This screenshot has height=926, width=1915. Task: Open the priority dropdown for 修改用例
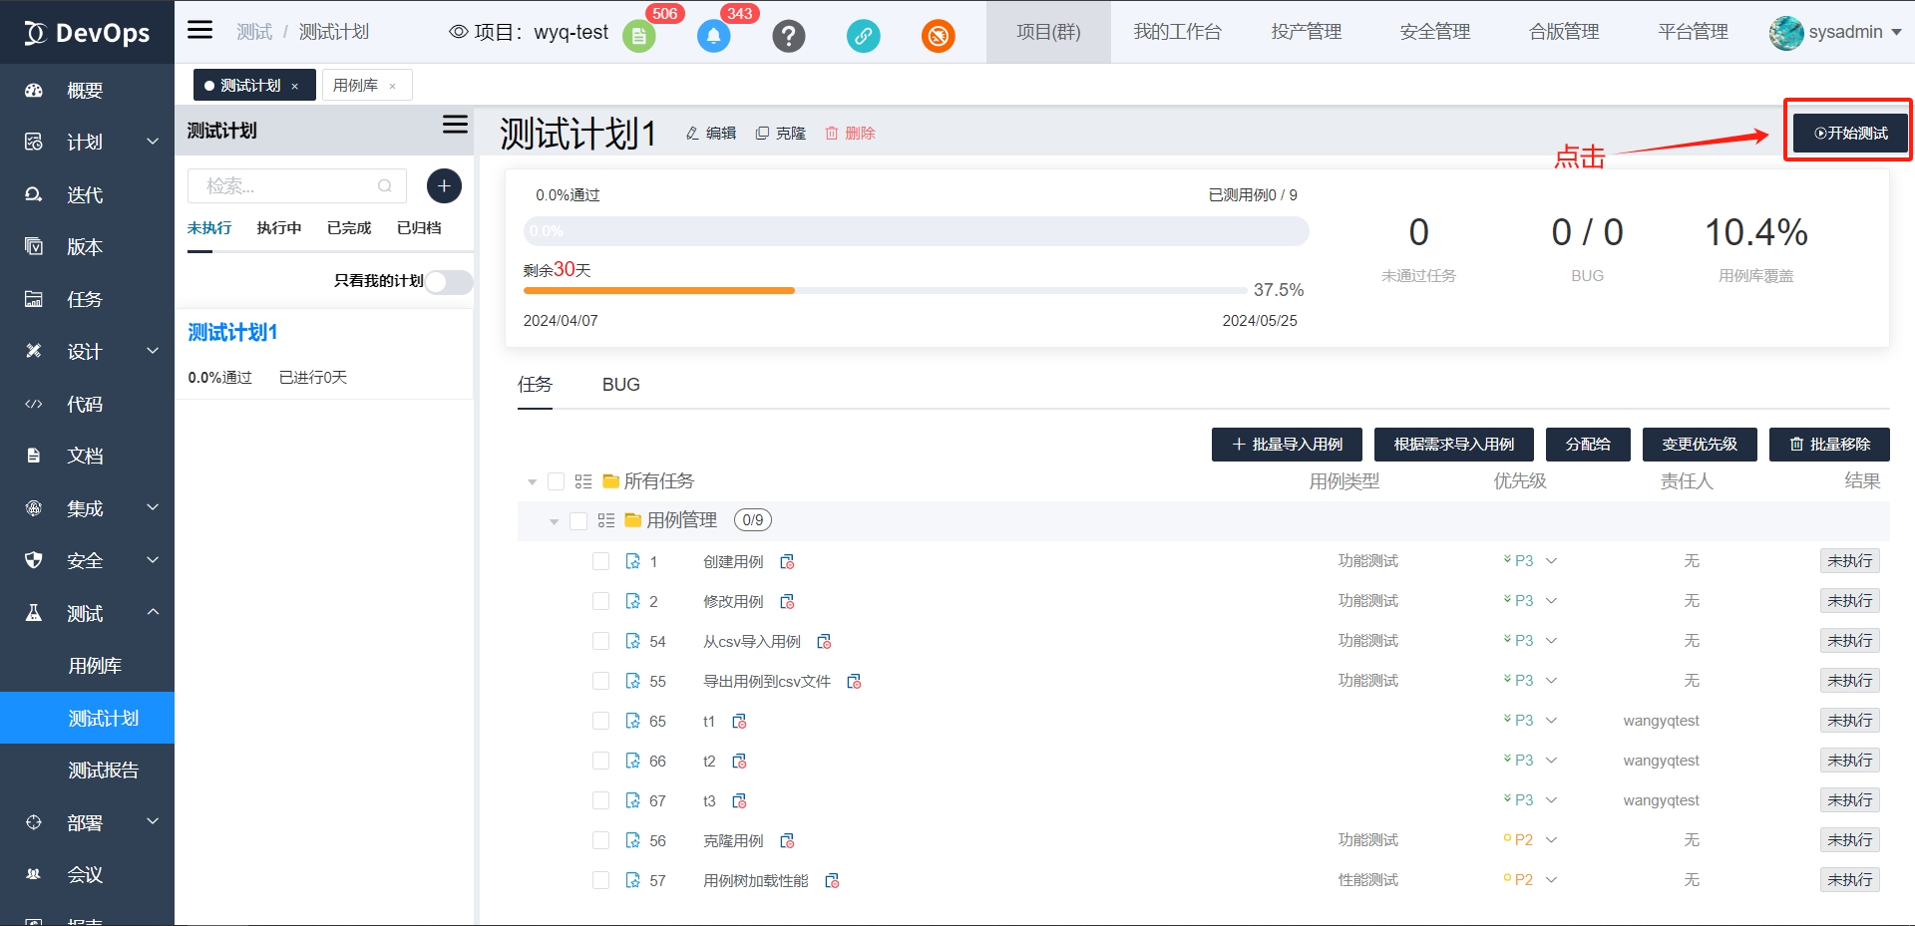(1551, 601)
